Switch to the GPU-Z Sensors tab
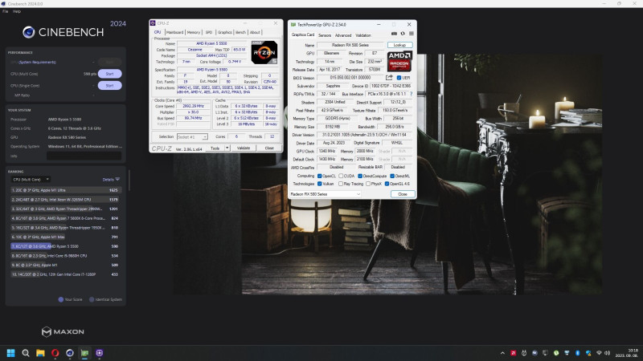The width and height of the screenshot is (643, 361). [x=325, y=35]
